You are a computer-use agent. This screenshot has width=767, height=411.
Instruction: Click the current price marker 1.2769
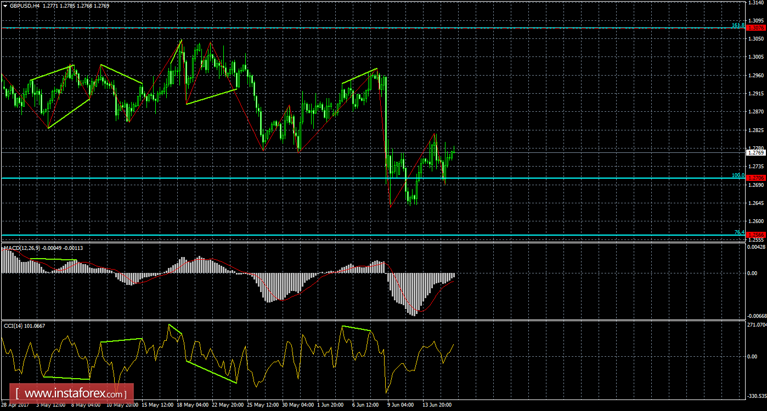(755, 152)
